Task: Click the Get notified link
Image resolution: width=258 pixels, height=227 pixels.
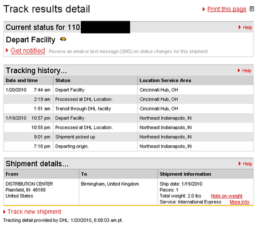Action: [x=28, y=51]
